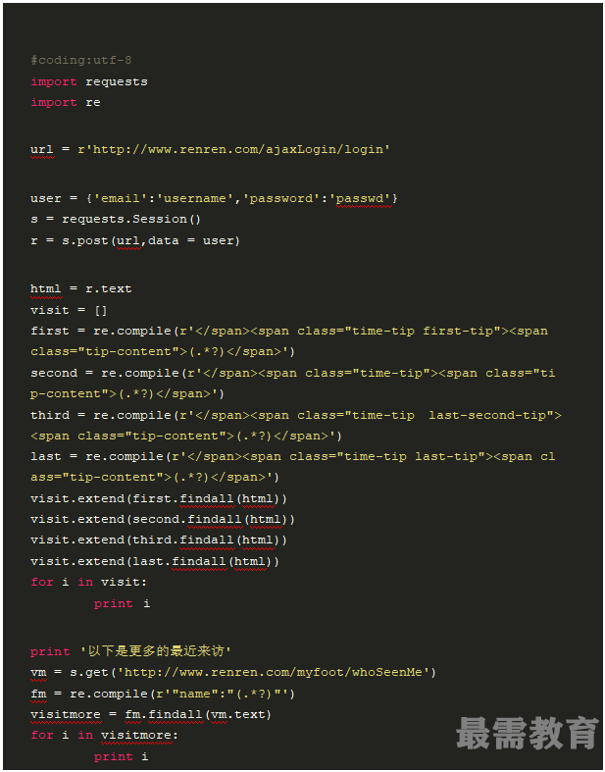Click the watermark logo at bottom right
The width and height of the screenshot is (605, 772).
(x=527, y=733)
